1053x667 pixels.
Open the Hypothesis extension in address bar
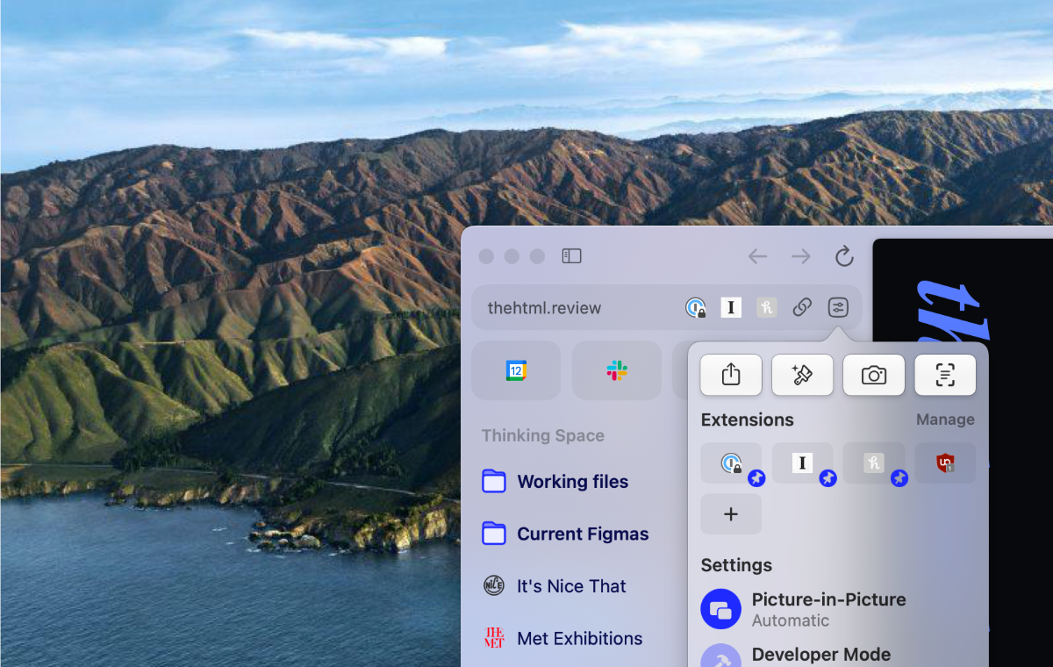point(767,307)
